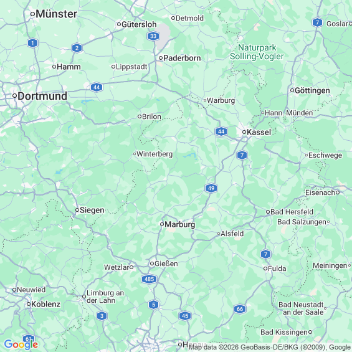Click the A2 highway shield near Hamm
Screen dimensions: 352x352
click(77, 48)
